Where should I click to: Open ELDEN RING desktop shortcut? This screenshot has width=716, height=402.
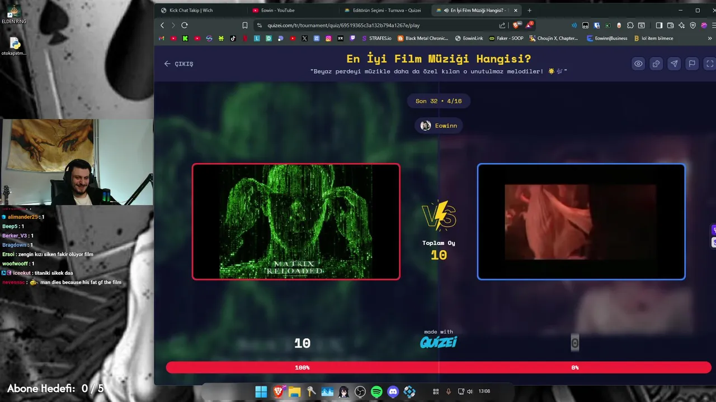pyautogui.click(x=13, y=15)
